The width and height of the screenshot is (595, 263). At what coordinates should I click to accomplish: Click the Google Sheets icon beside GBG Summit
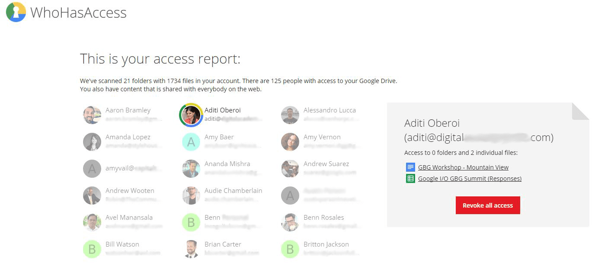pos(410,179)
